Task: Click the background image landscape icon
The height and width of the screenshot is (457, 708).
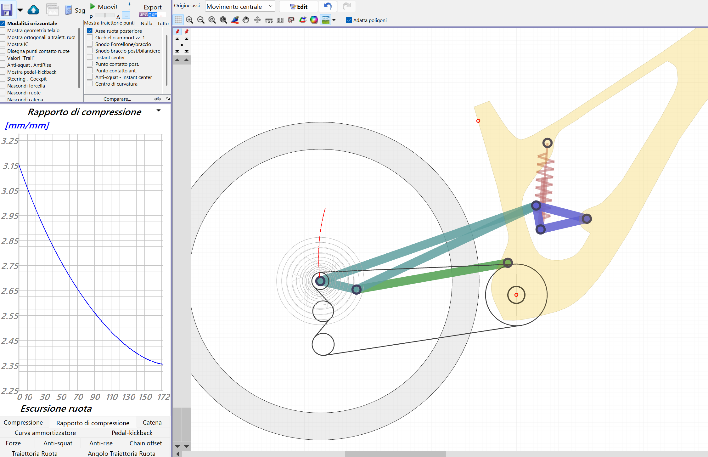Action: (x=326, y=20)
